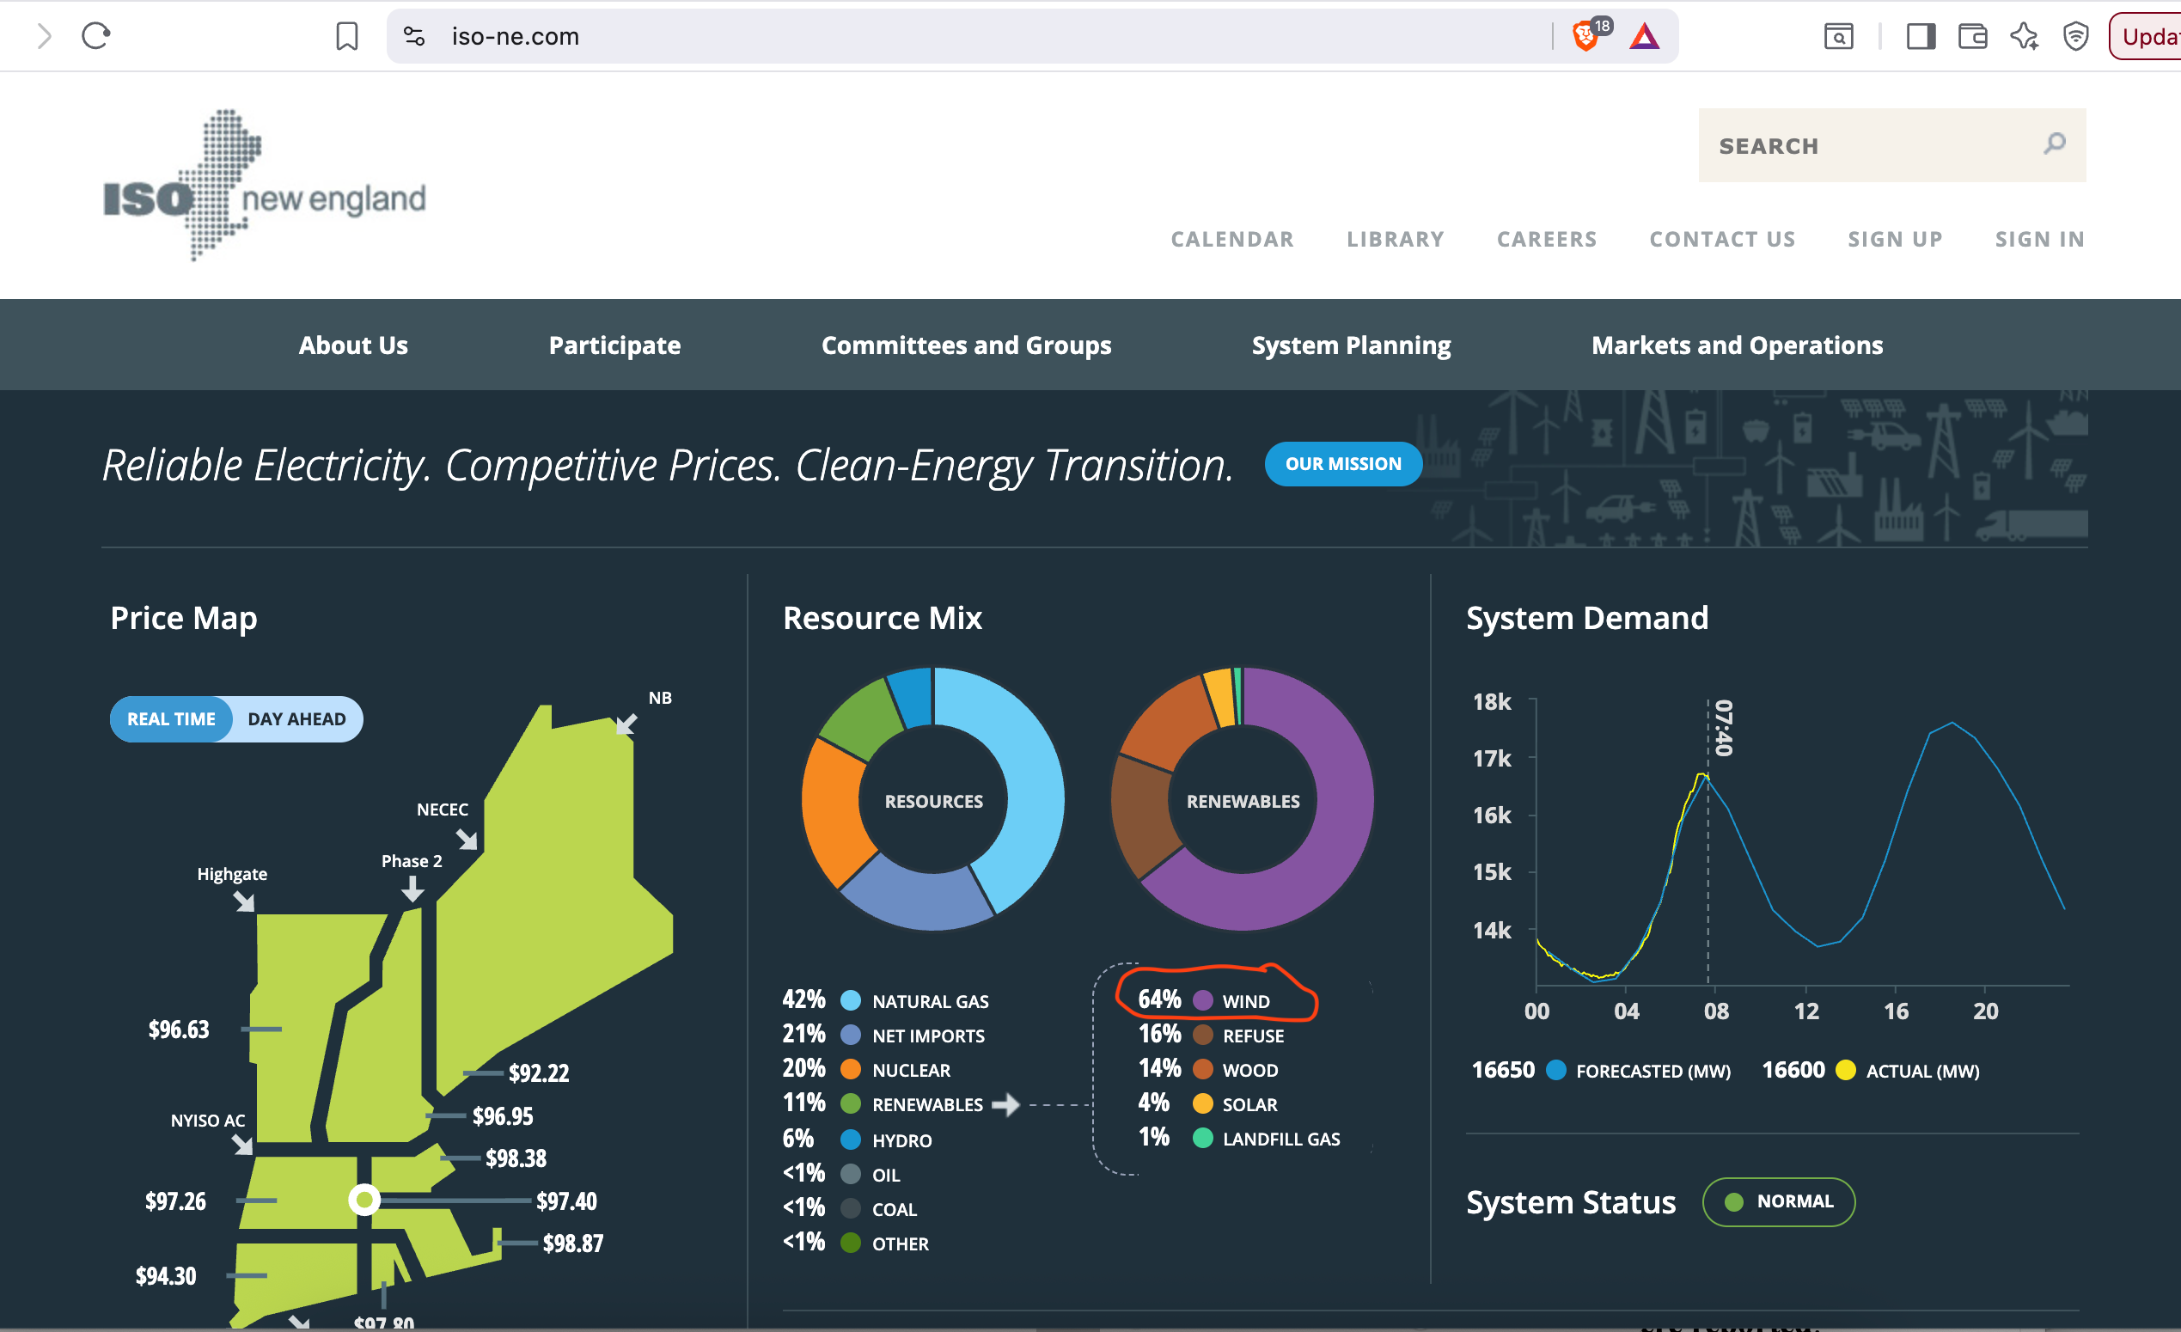
Task: Toggle the browser sidebar panel icon
Action: tap(1920, 36)
